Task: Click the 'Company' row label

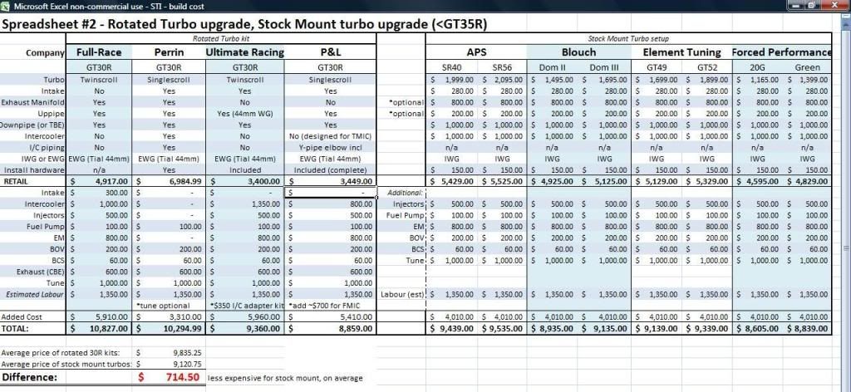Action: [x=45, y=53]
